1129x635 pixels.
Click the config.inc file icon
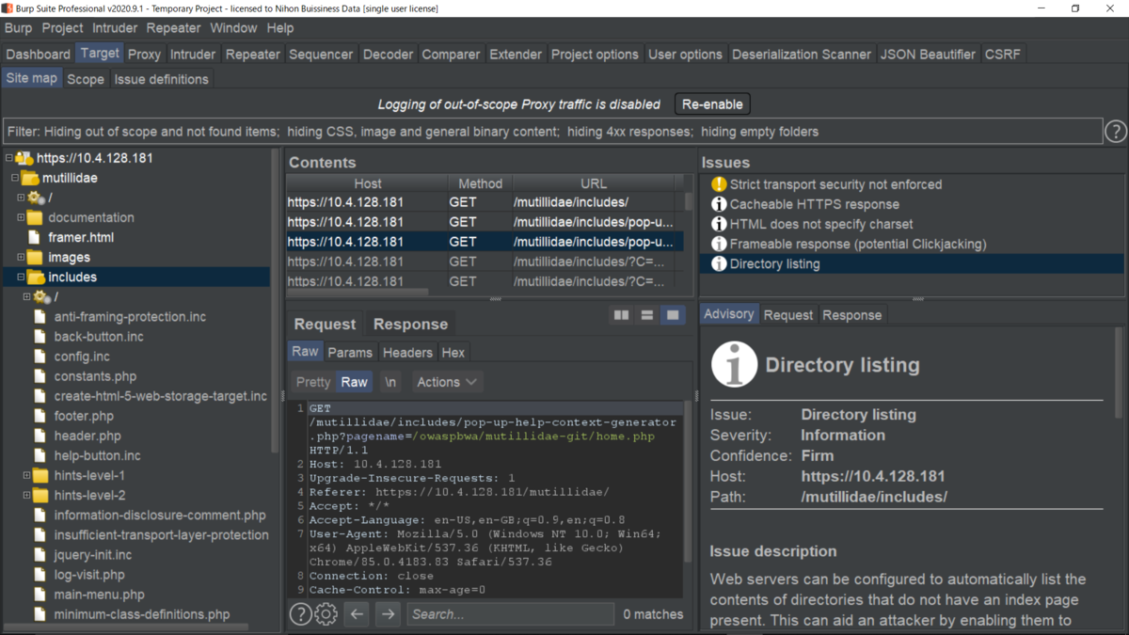(40, 357)
